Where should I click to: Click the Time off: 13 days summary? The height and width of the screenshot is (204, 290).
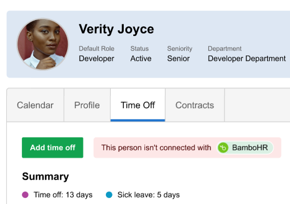63,194
